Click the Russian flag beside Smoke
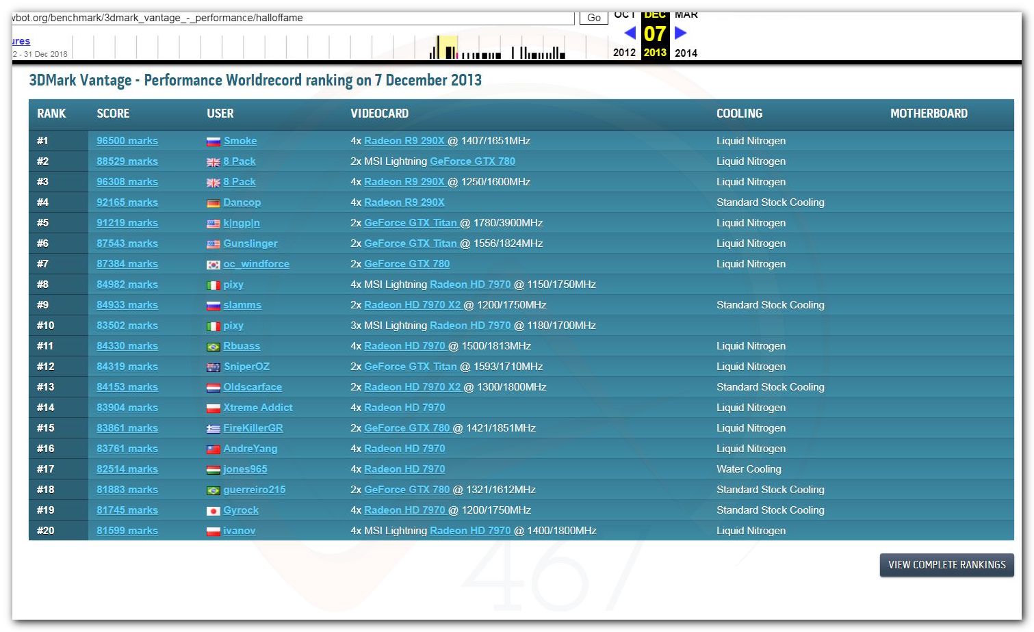Viewport: 1034px width, 632px height. 214,142
